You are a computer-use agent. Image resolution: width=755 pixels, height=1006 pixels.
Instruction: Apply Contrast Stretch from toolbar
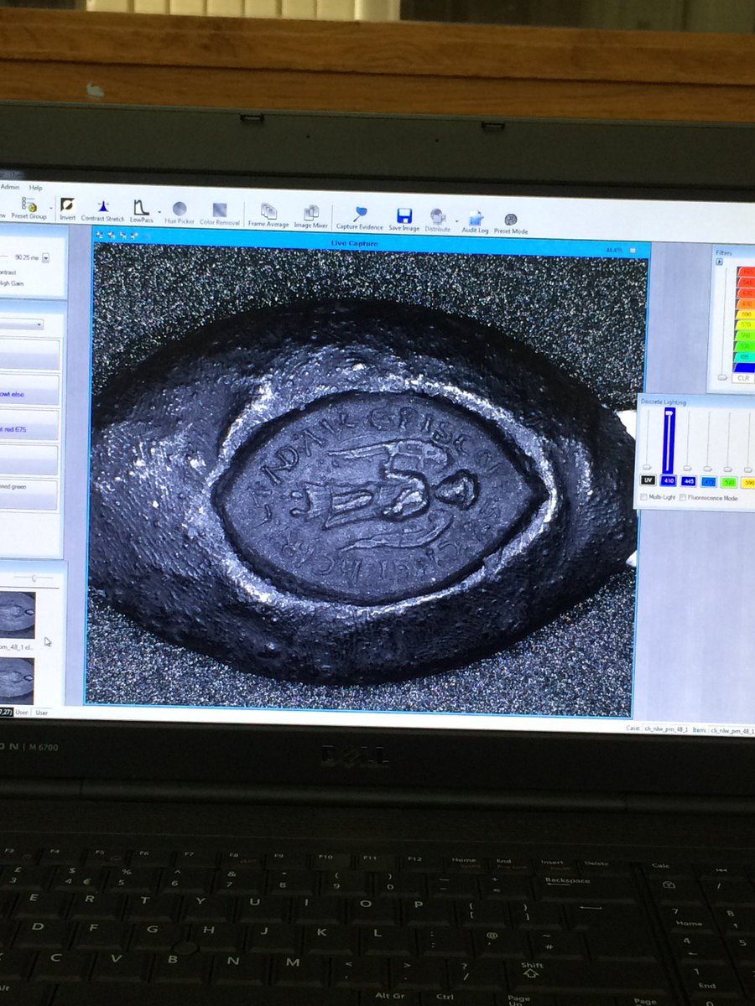[x=102, y=210]
